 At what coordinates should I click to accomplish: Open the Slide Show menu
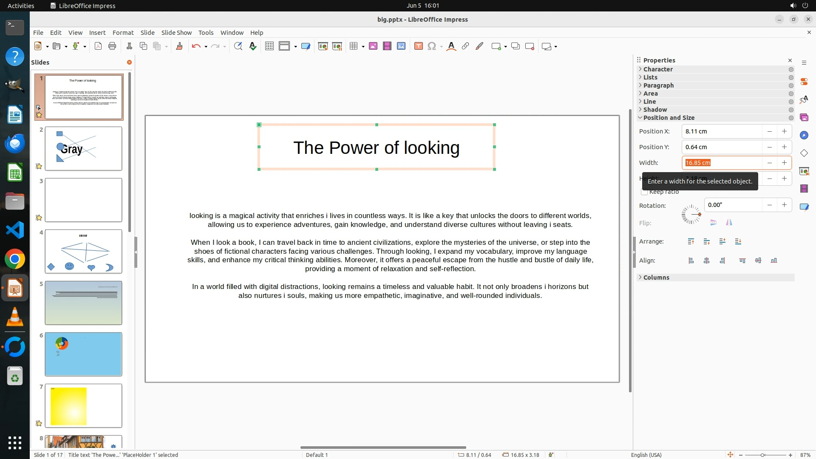pyautogui.click(x=176, y=32)
